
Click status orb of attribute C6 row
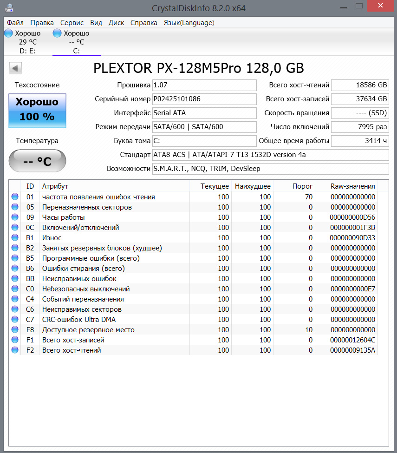15,309
